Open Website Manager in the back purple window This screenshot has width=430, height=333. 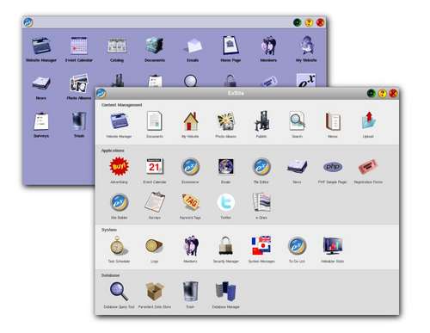(x=41, y=46)
